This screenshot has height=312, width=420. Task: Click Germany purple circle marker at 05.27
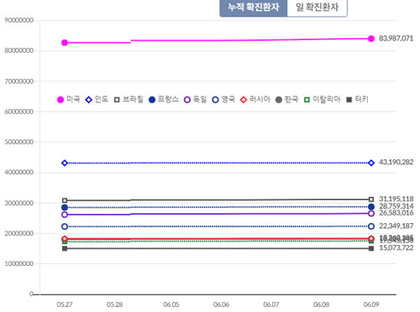click(x=65, y=215)
